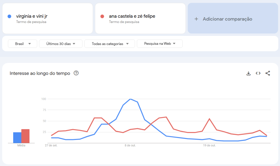This screenshot has width=280, height=166.
Task: Click the plus icon in Adicionar comparação
Action: (196, 19)
